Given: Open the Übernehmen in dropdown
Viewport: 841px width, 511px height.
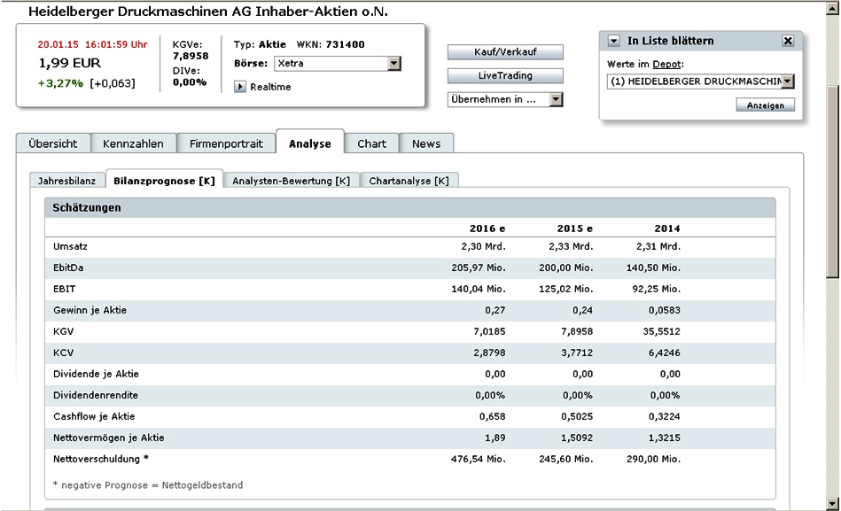Looking at the screenshot, I should coord(557,99).
